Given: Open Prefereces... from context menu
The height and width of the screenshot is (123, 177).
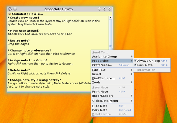Looking at the screenshot, I should point(112,65).
